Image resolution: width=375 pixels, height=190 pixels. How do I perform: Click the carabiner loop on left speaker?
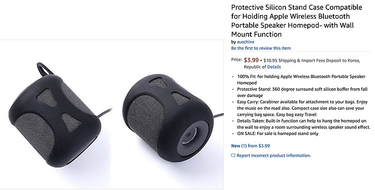pyautogui.click(x=45, y=69)
